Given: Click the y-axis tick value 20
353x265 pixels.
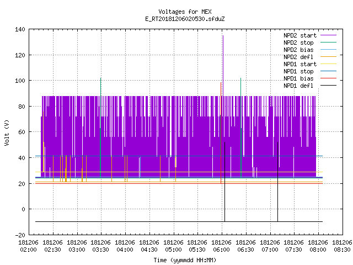Looking at the screenshot, I should (22, 184).
